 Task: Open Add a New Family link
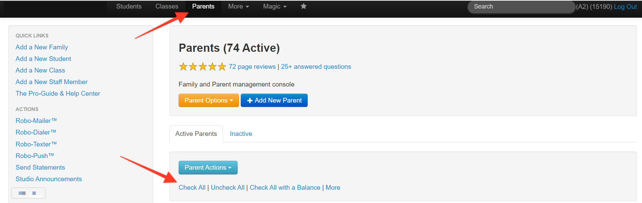[42, 47]
